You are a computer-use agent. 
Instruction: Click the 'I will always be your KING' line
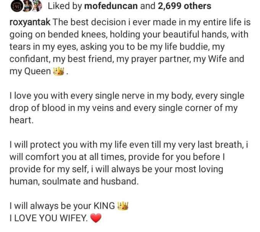(x=62, y=206)
